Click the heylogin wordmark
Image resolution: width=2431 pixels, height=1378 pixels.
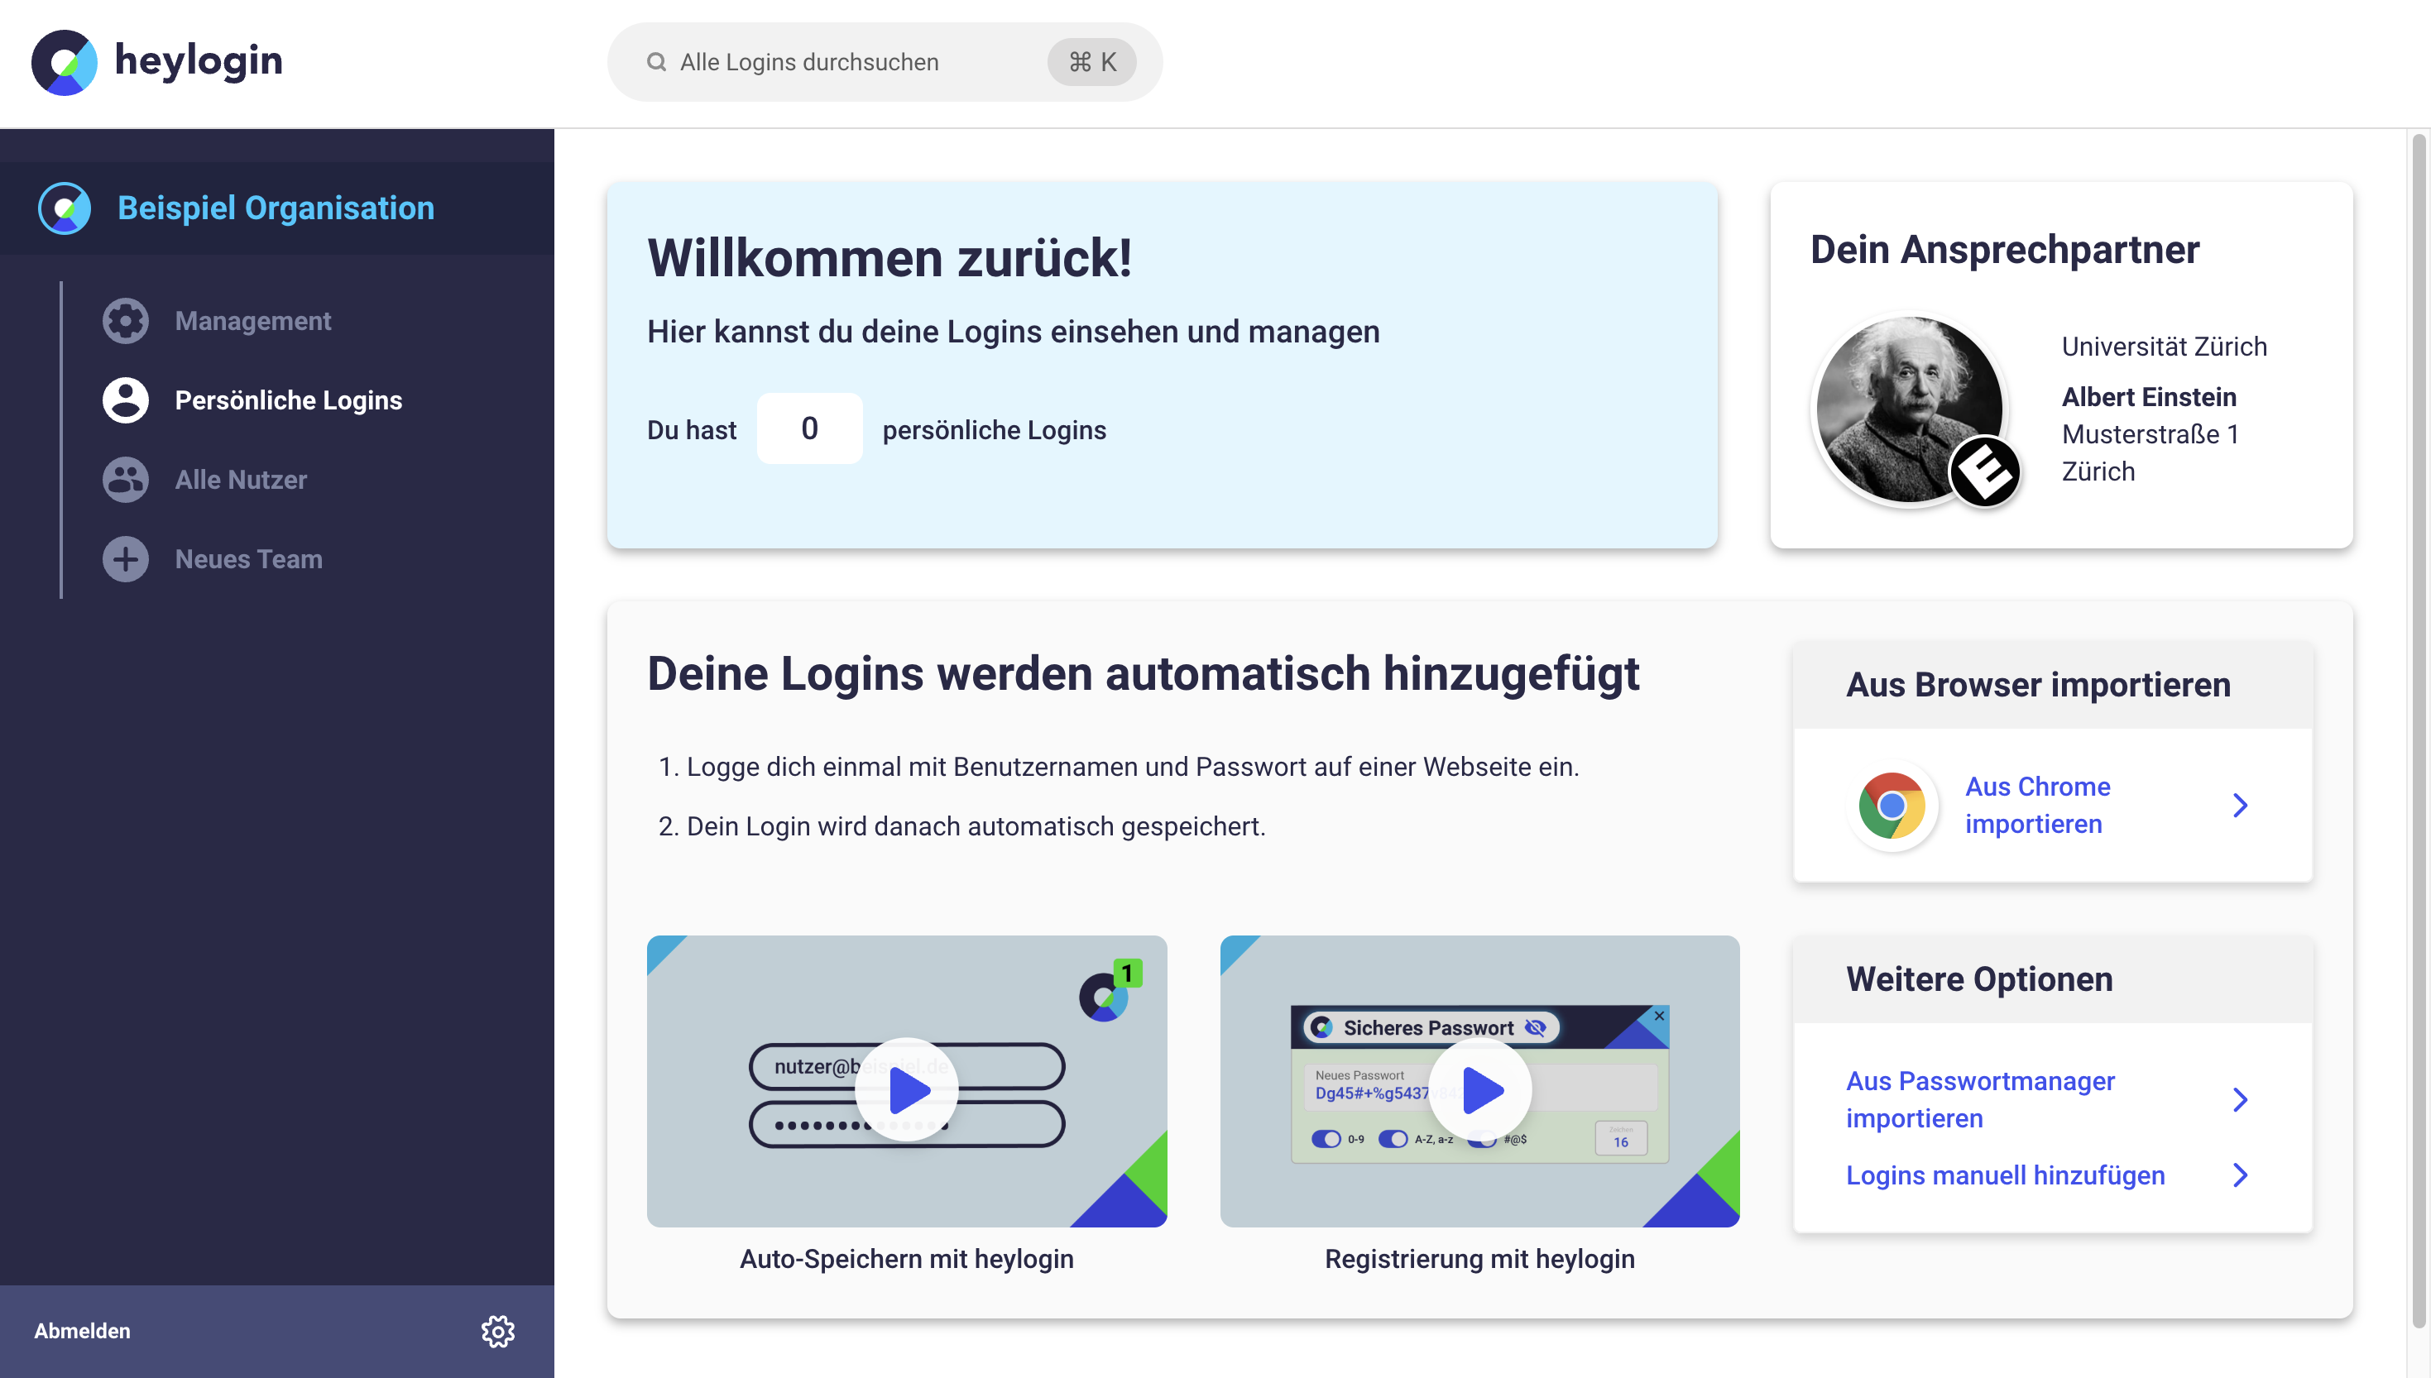click(199, 60)
